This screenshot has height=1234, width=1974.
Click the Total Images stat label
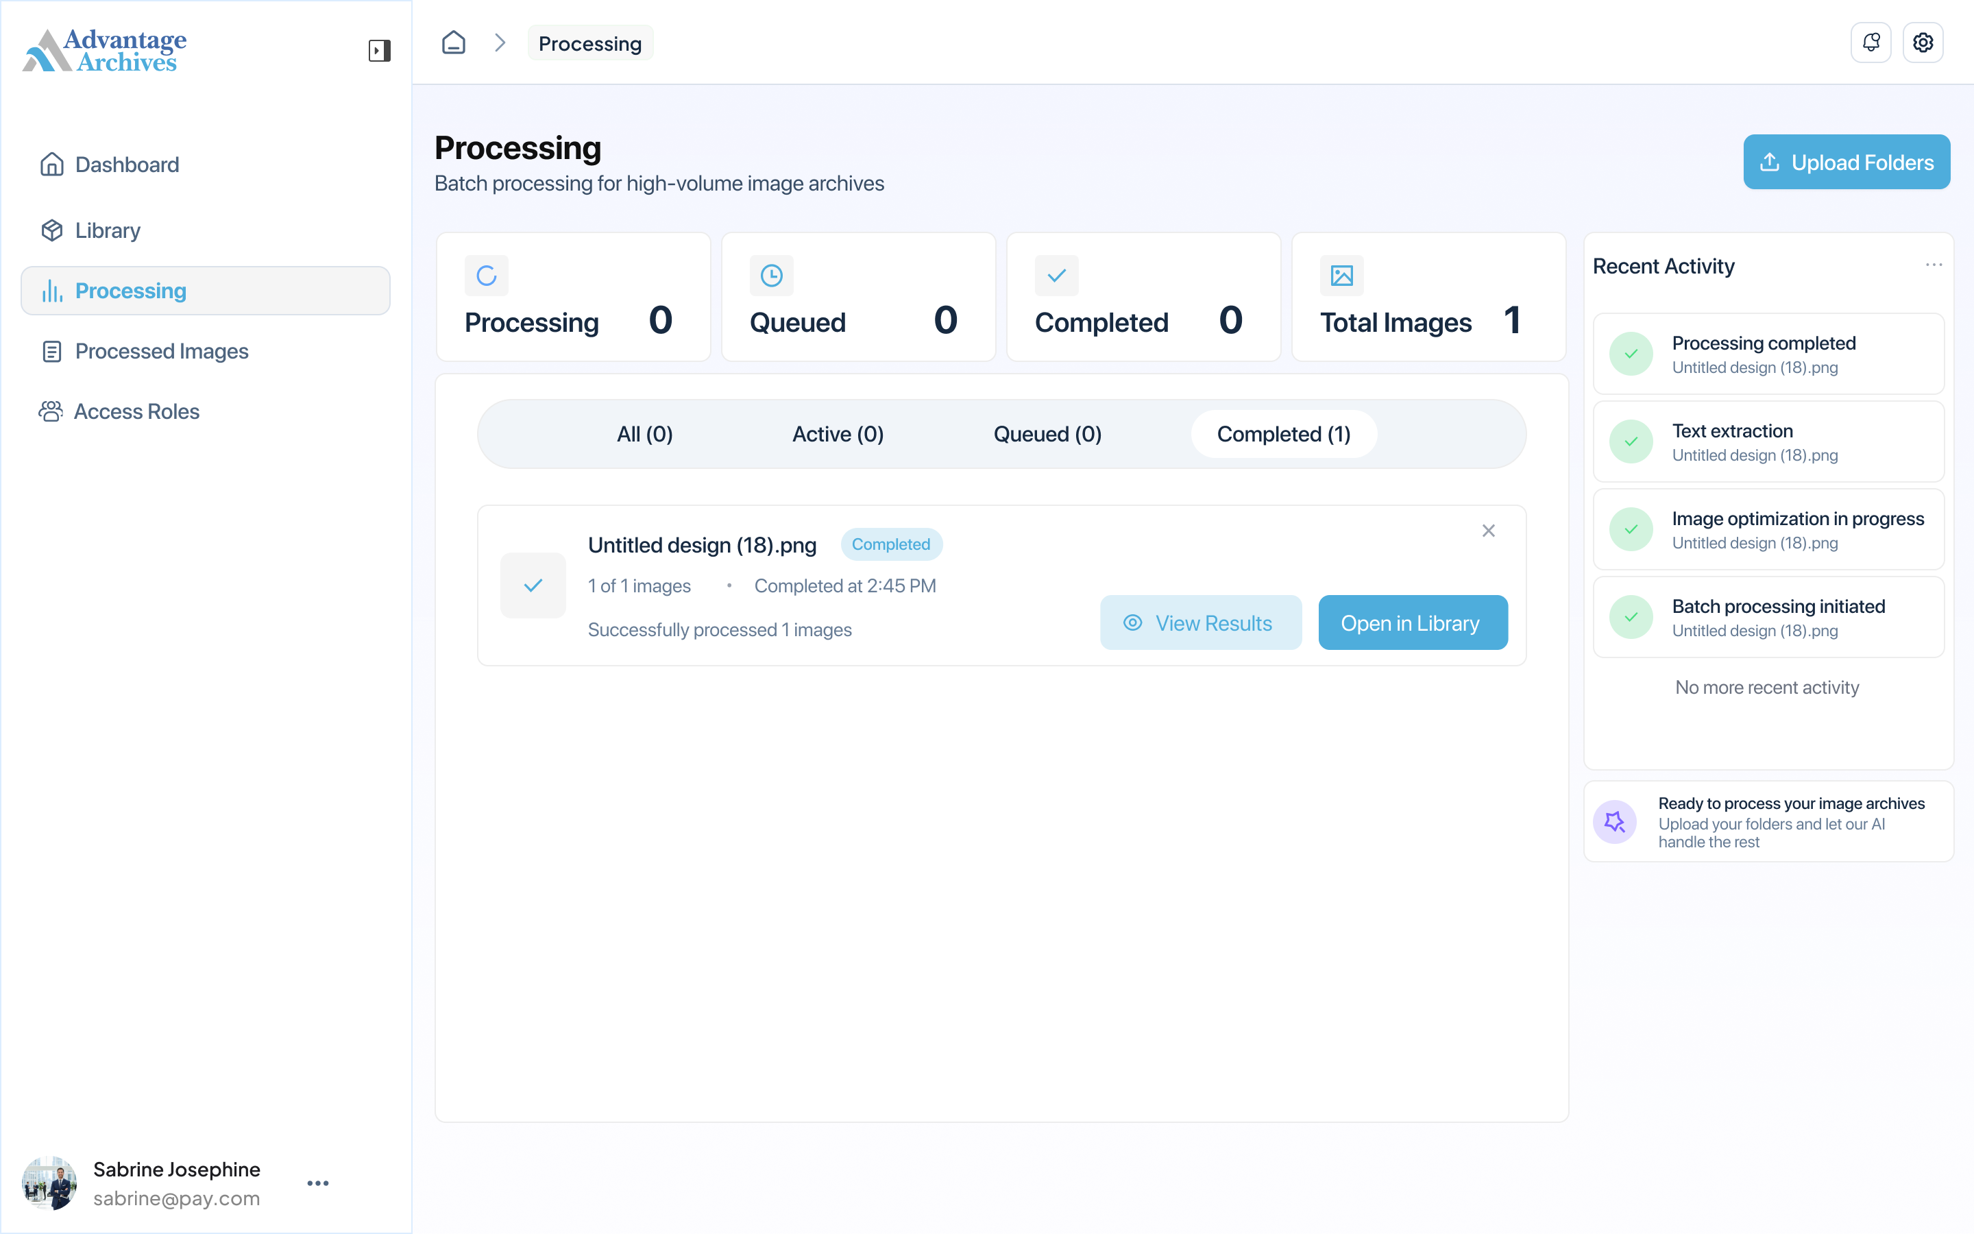[x=1396, y=323]
